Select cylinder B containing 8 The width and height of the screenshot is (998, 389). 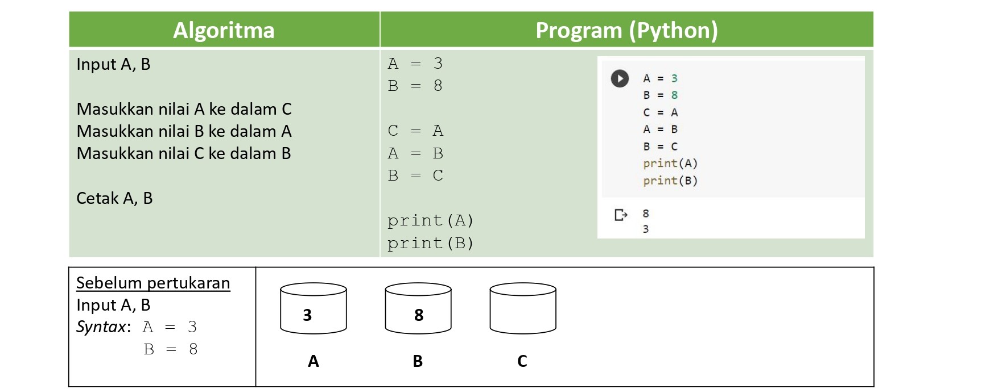(x=418, y=308)
